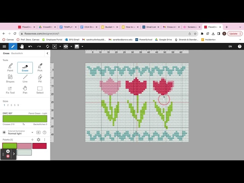Expand the image options dropdown arrow
The image size is (244, 183).
point(82,47)
